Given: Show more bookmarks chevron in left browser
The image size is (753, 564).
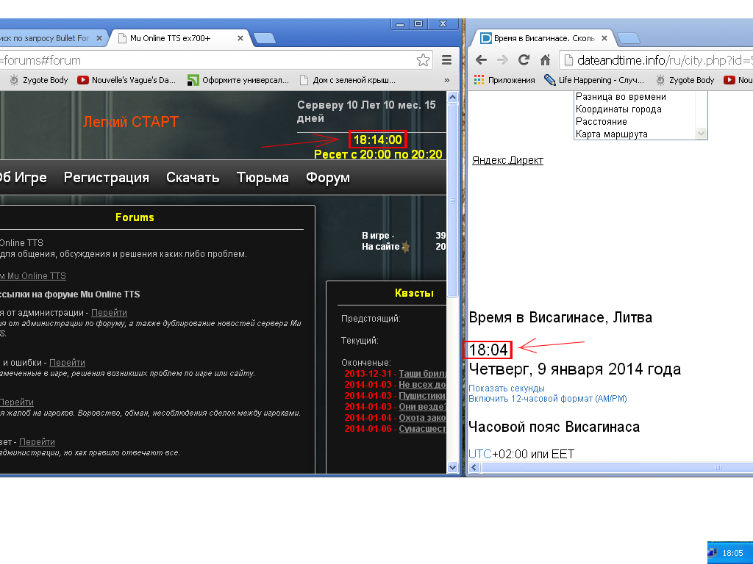Looking at the screenshot, I should tap(446, 80).
